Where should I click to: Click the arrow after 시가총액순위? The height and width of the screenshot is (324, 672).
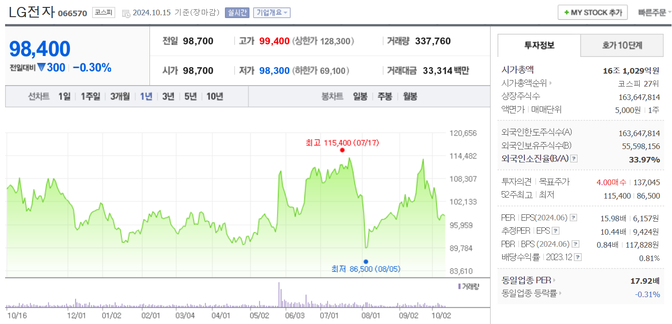(550, 84)
